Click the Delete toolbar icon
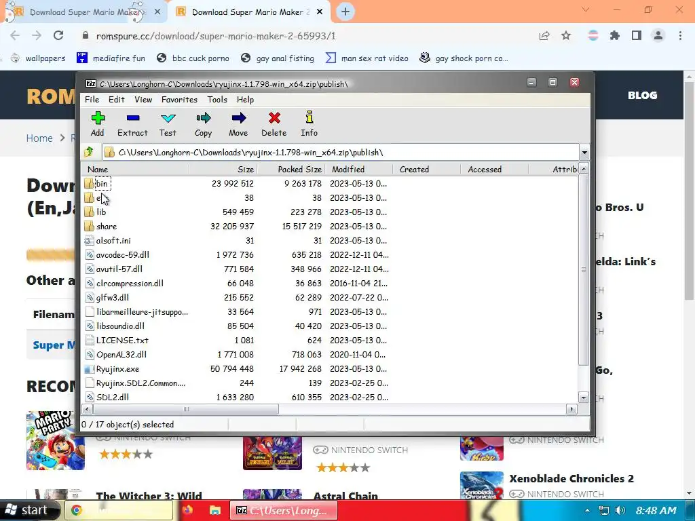 click(x=274, y=124)
